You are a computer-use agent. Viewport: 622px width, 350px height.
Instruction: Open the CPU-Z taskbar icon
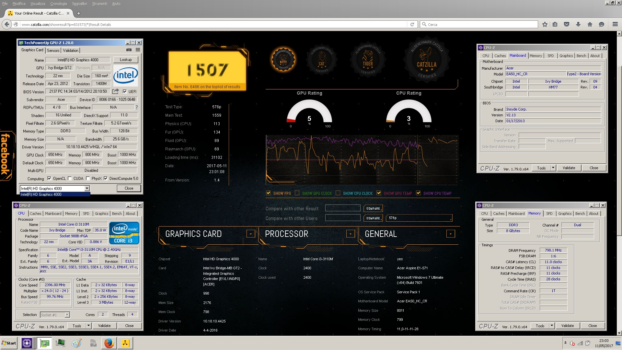click(x=27, y=343)
